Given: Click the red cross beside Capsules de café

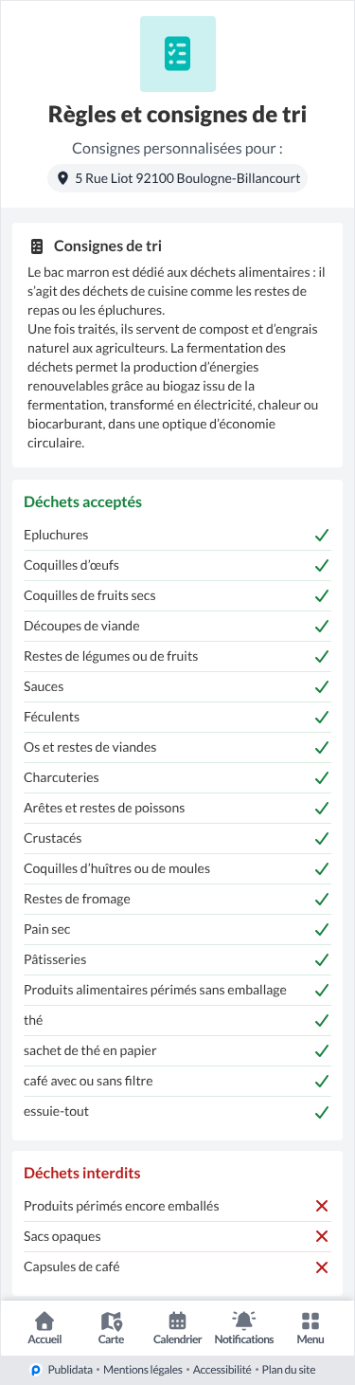Looking at the screenshot, I should point(322,1267).
